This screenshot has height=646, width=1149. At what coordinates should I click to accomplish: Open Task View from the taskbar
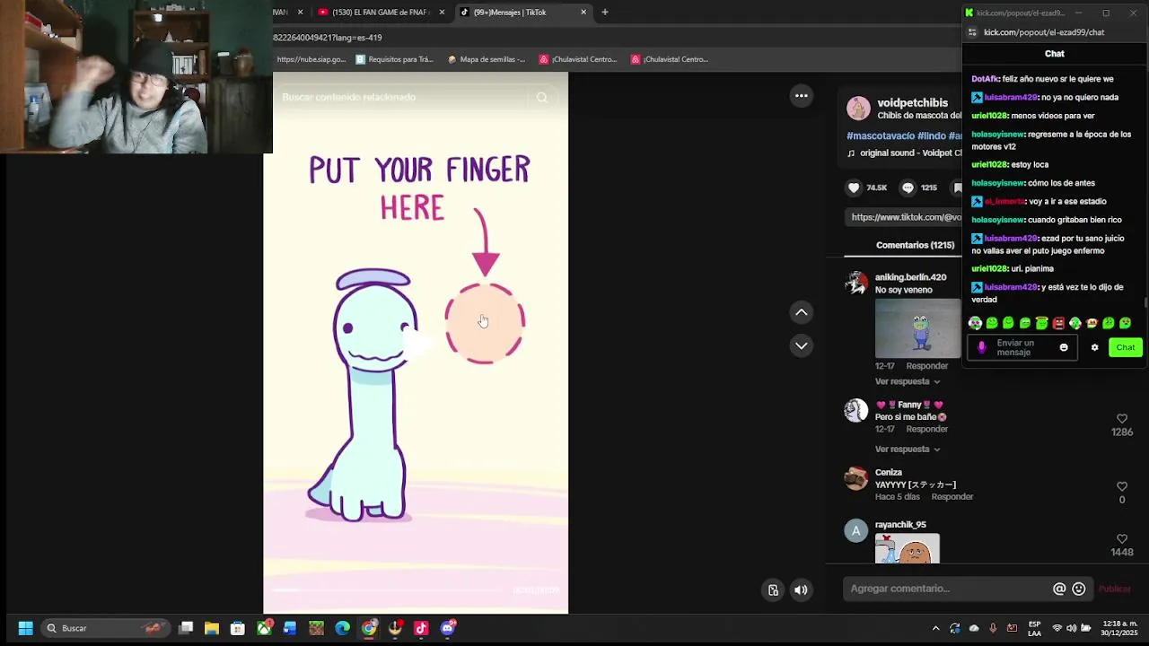pyautogui.click(x=186, y=628)
